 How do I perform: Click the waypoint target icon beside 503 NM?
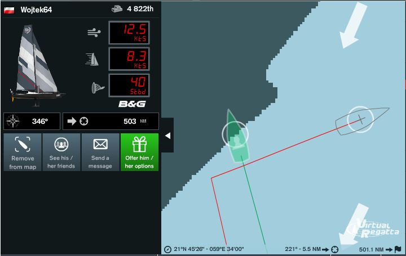84,121
